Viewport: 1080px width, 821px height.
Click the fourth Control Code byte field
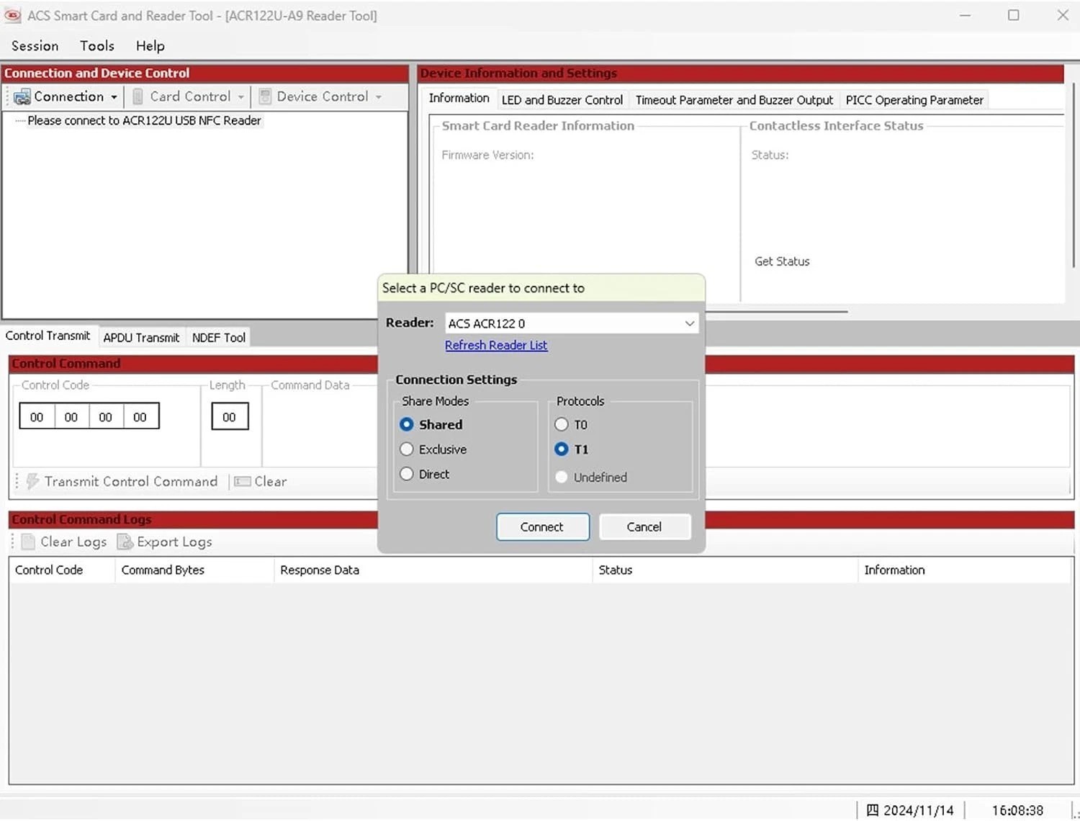[x=140, y=417]
